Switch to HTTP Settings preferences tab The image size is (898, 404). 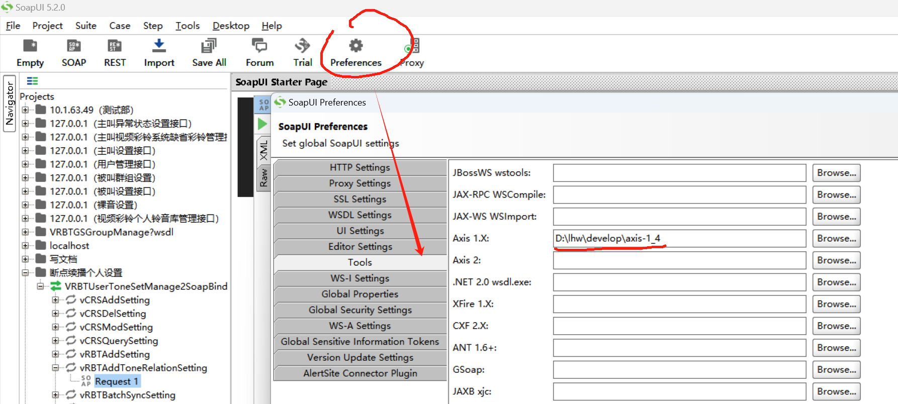pos(360,167)
